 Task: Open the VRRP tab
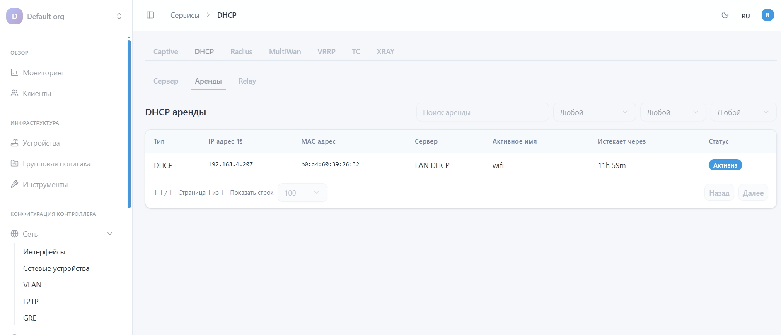pyautogui.click(x=326, y=52)
